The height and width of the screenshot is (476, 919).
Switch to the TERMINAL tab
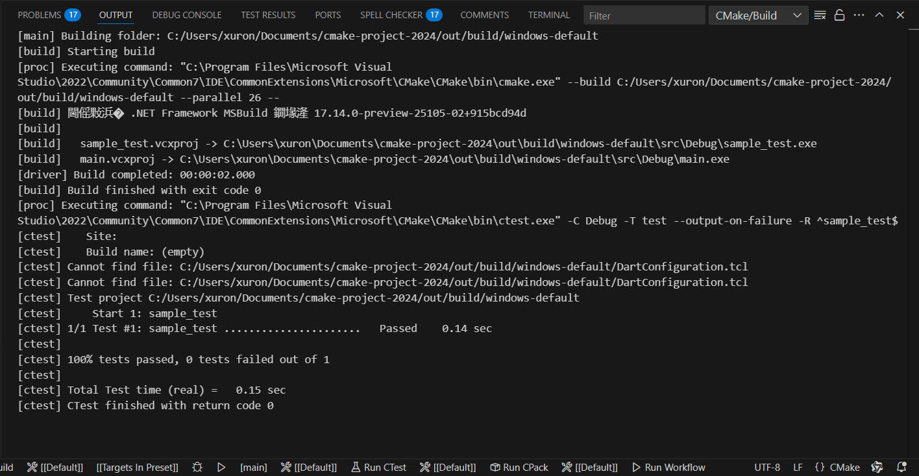[549, 15]
